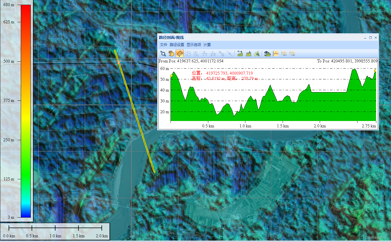Click the yellow end point on profile graph
Screen dimensions: 391x242
(x=375, y=71)
